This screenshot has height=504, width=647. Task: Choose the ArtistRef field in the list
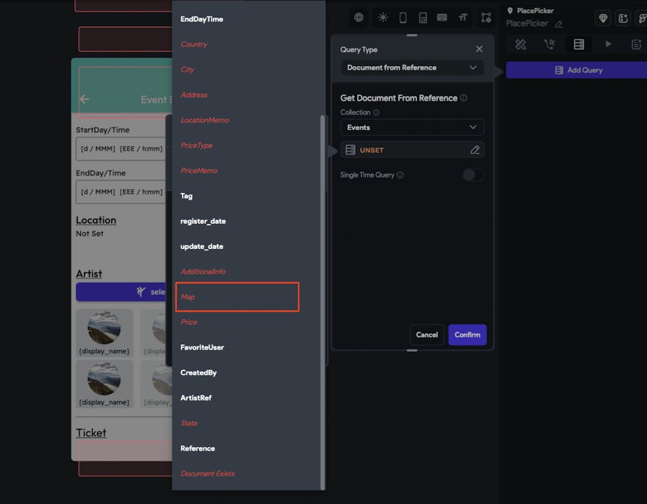click(196, 398)
